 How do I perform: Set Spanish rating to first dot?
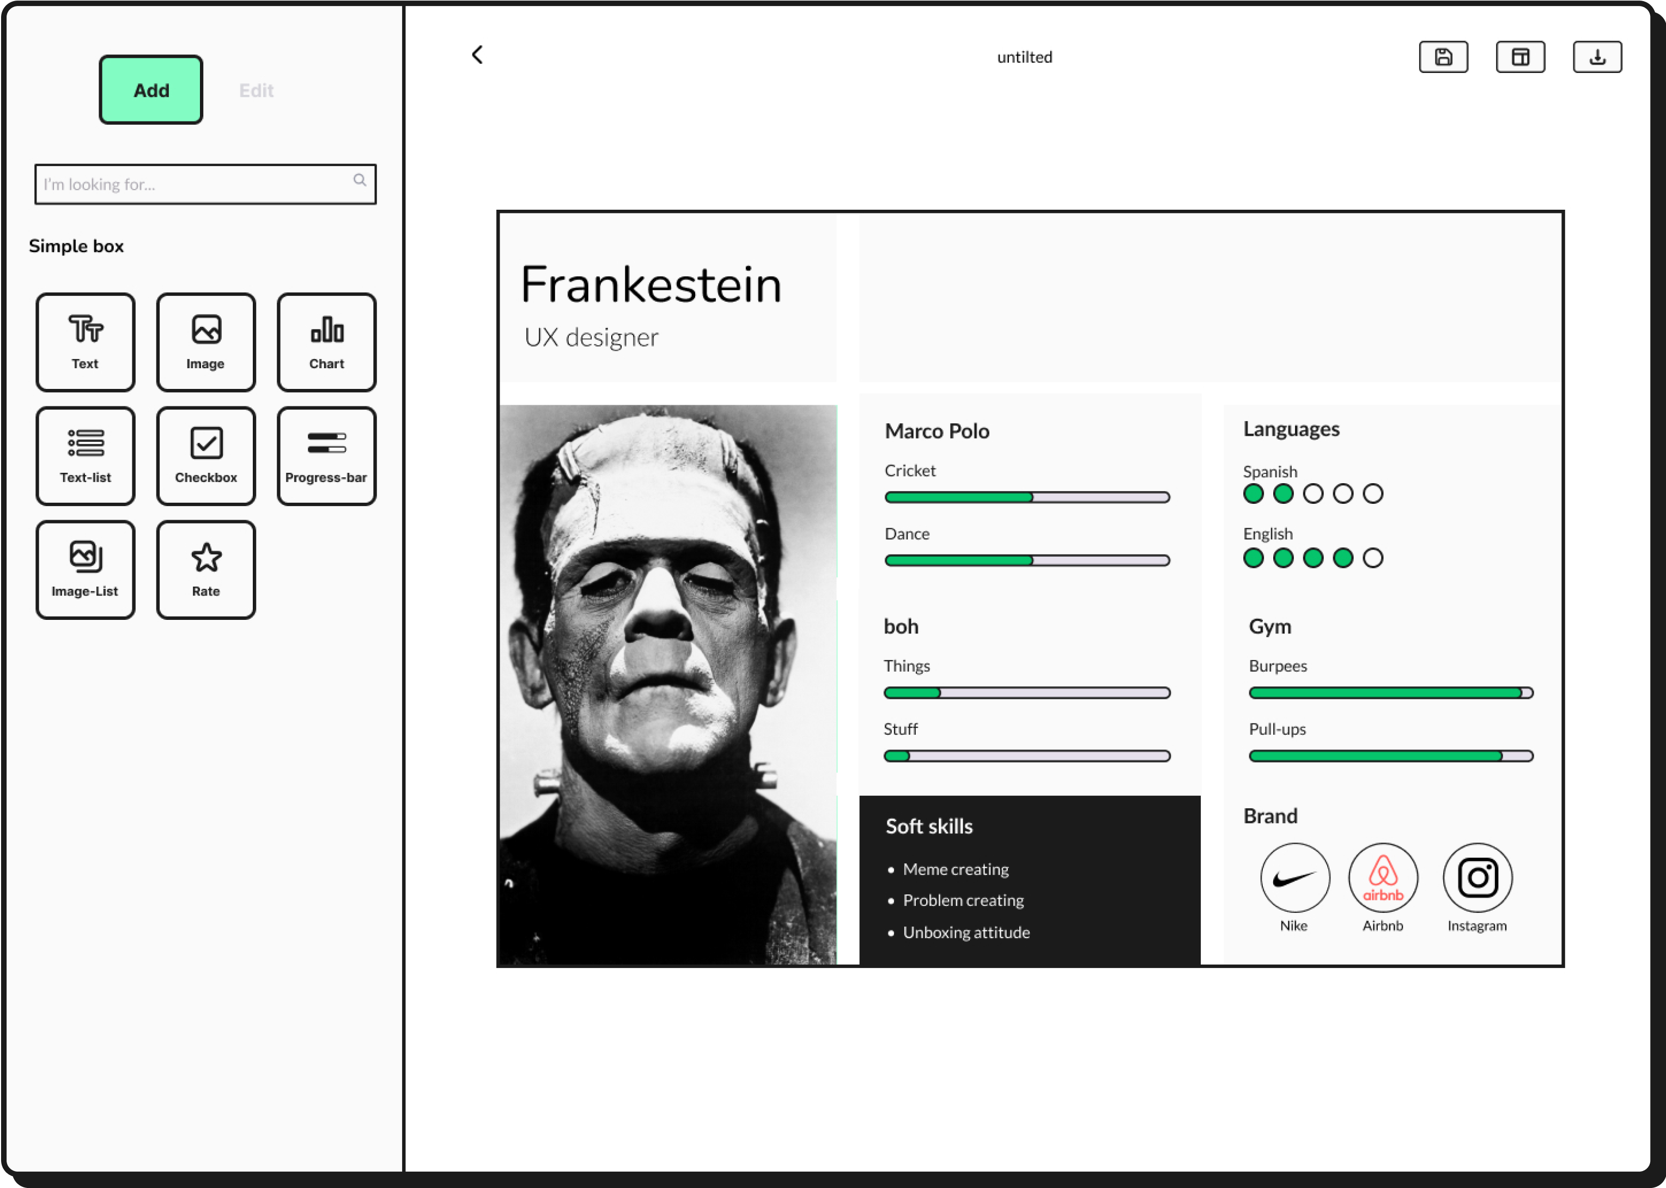click(1254, 494)
